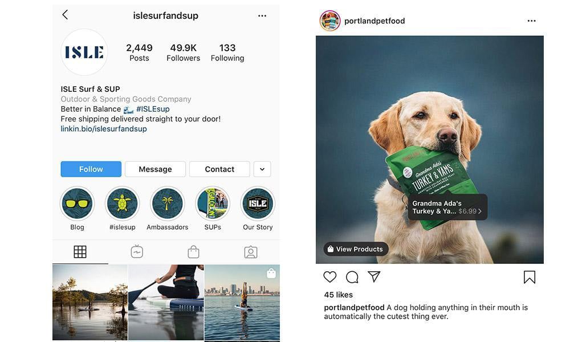Image resolution: width=570 pixels, height=342 pixels.
Task: Switch to the posts grid tab
Action: tap(80, 251)
